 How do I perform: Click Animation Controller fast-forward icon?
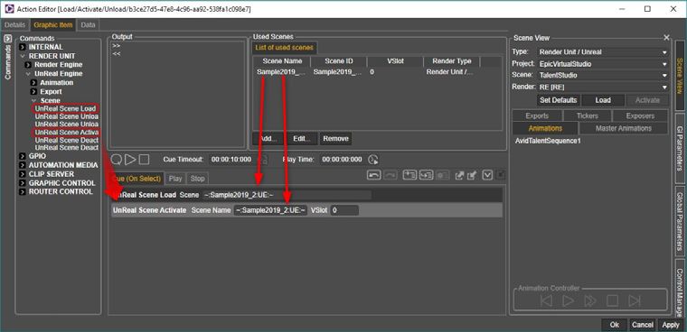point(590,301)
